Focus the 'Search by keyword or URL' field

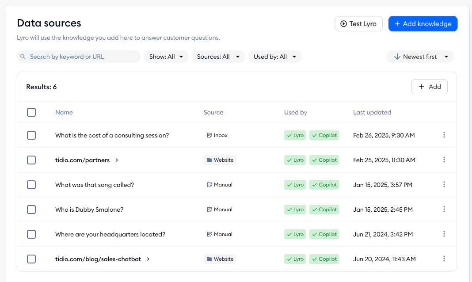click(82, 57)
